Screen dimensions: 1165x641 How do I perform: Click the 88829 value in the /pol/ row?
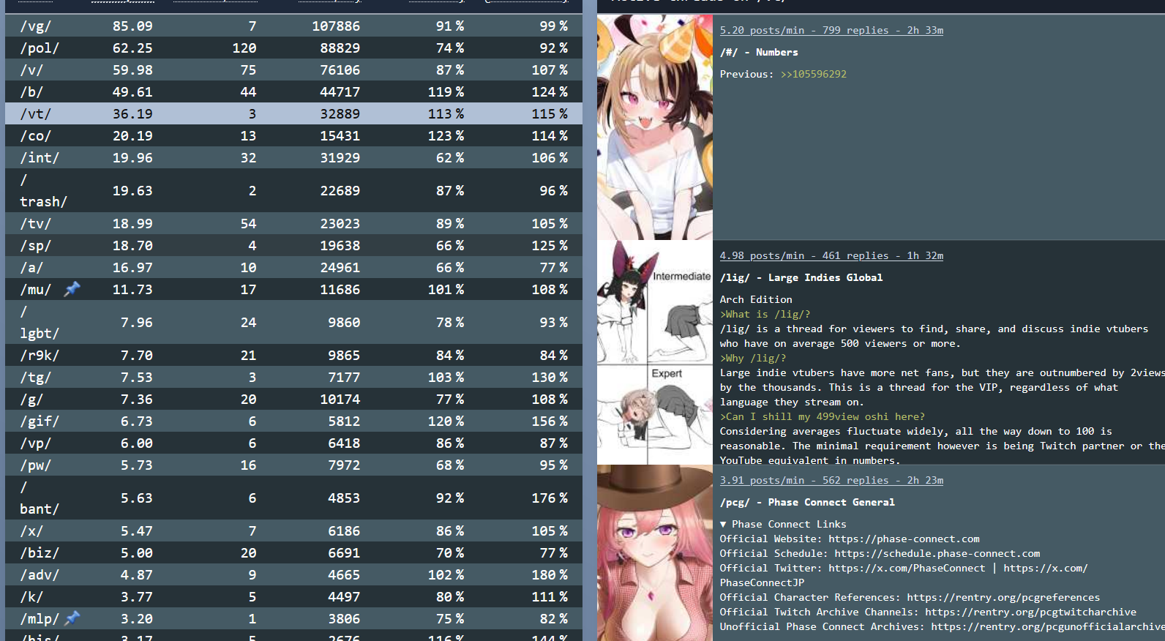click(x=340, y=48)
